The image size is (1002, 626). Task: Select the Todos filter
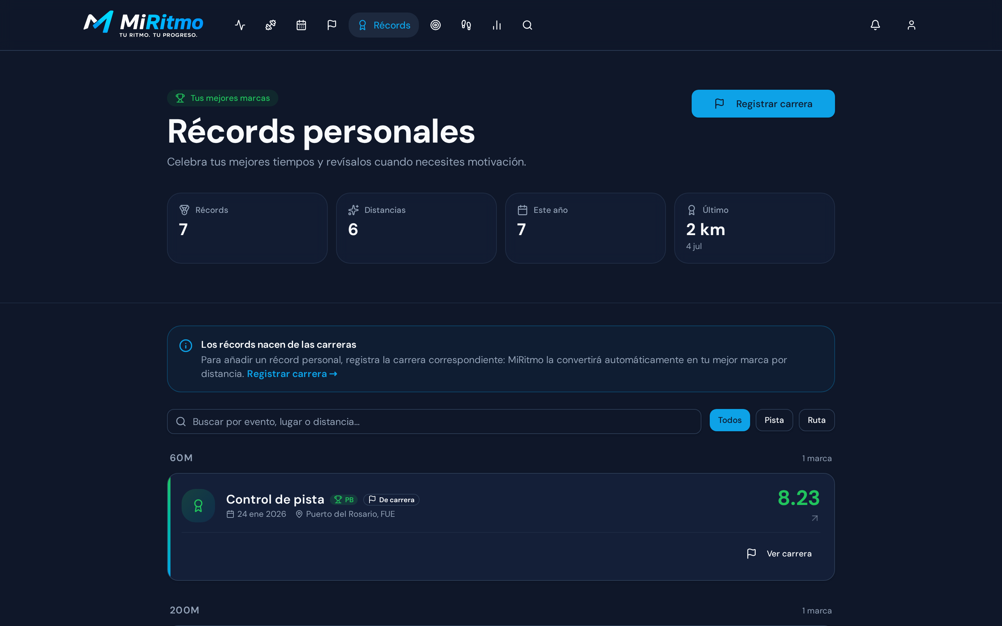pos(730,420)
